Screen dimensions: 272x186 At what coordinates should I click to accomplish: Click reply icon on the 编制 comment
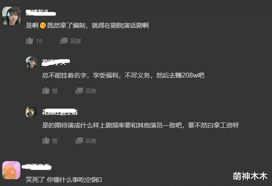click(x=64, y=41)
